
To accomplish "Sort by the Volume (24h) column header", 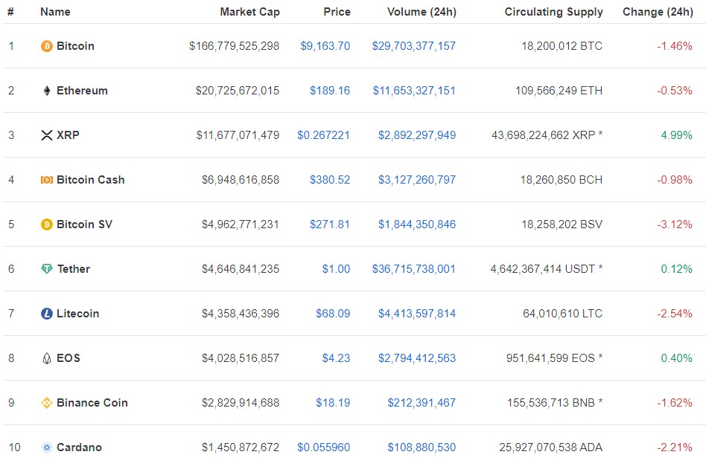I will (x=422, y=12).
